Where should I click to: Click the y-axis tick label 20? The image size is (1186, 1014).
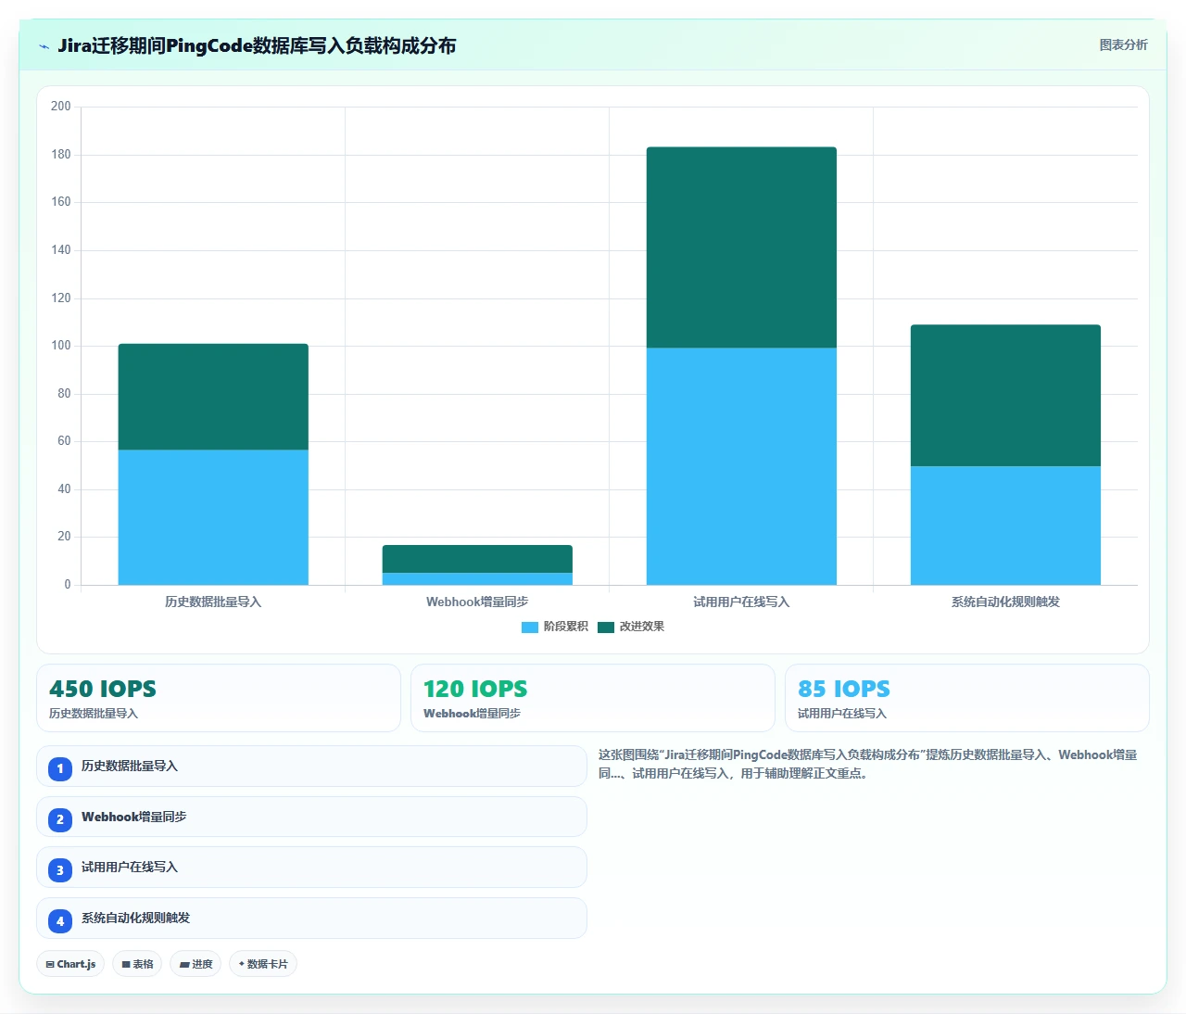[x=64, y=537]
